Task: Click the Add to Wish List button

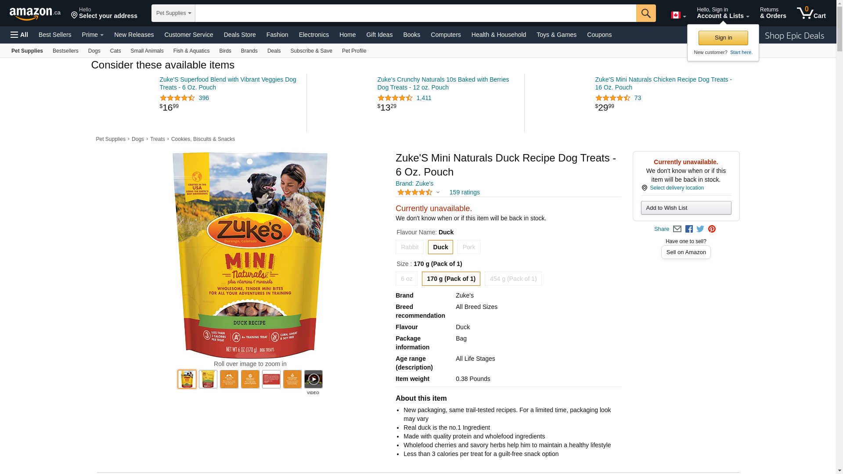Action: (686, 208)
